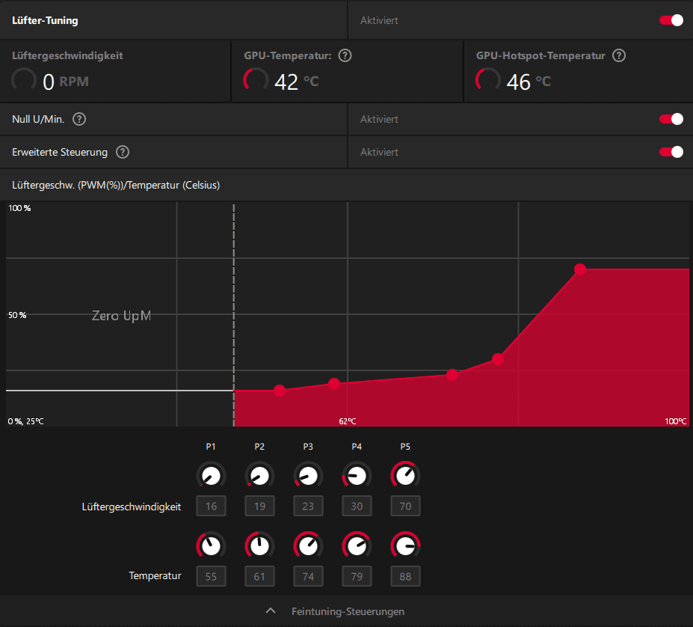The height and width of the screenshot is (627, 693).
Task: Click the P1 fan speed dial knob
Action: pos(211,476)
